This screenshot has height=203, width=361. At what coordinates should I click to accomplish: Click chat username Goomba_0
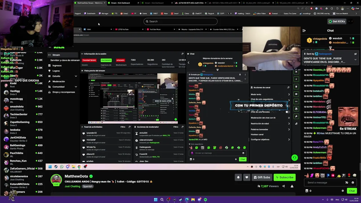coord(319,70)
